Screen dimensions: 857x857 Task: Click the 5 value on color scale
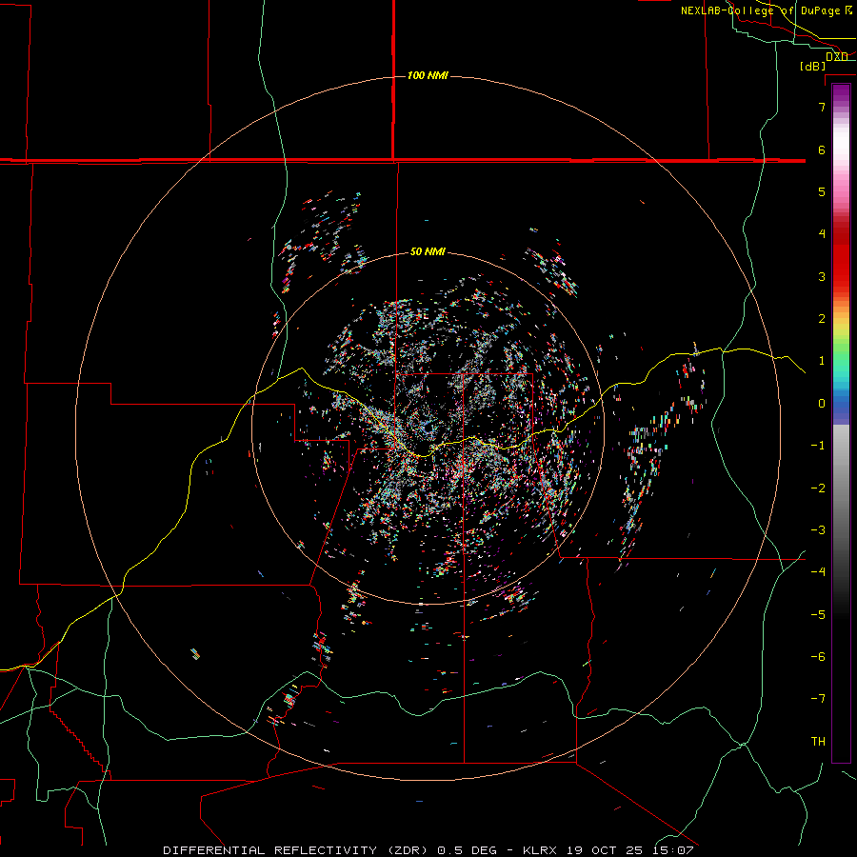point(822,191)
